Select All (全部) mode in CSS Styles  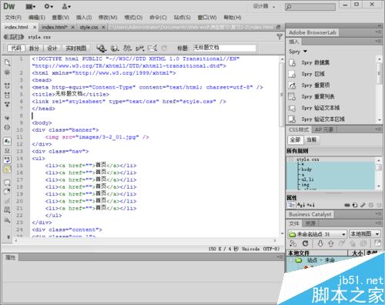tap(295, 139)
